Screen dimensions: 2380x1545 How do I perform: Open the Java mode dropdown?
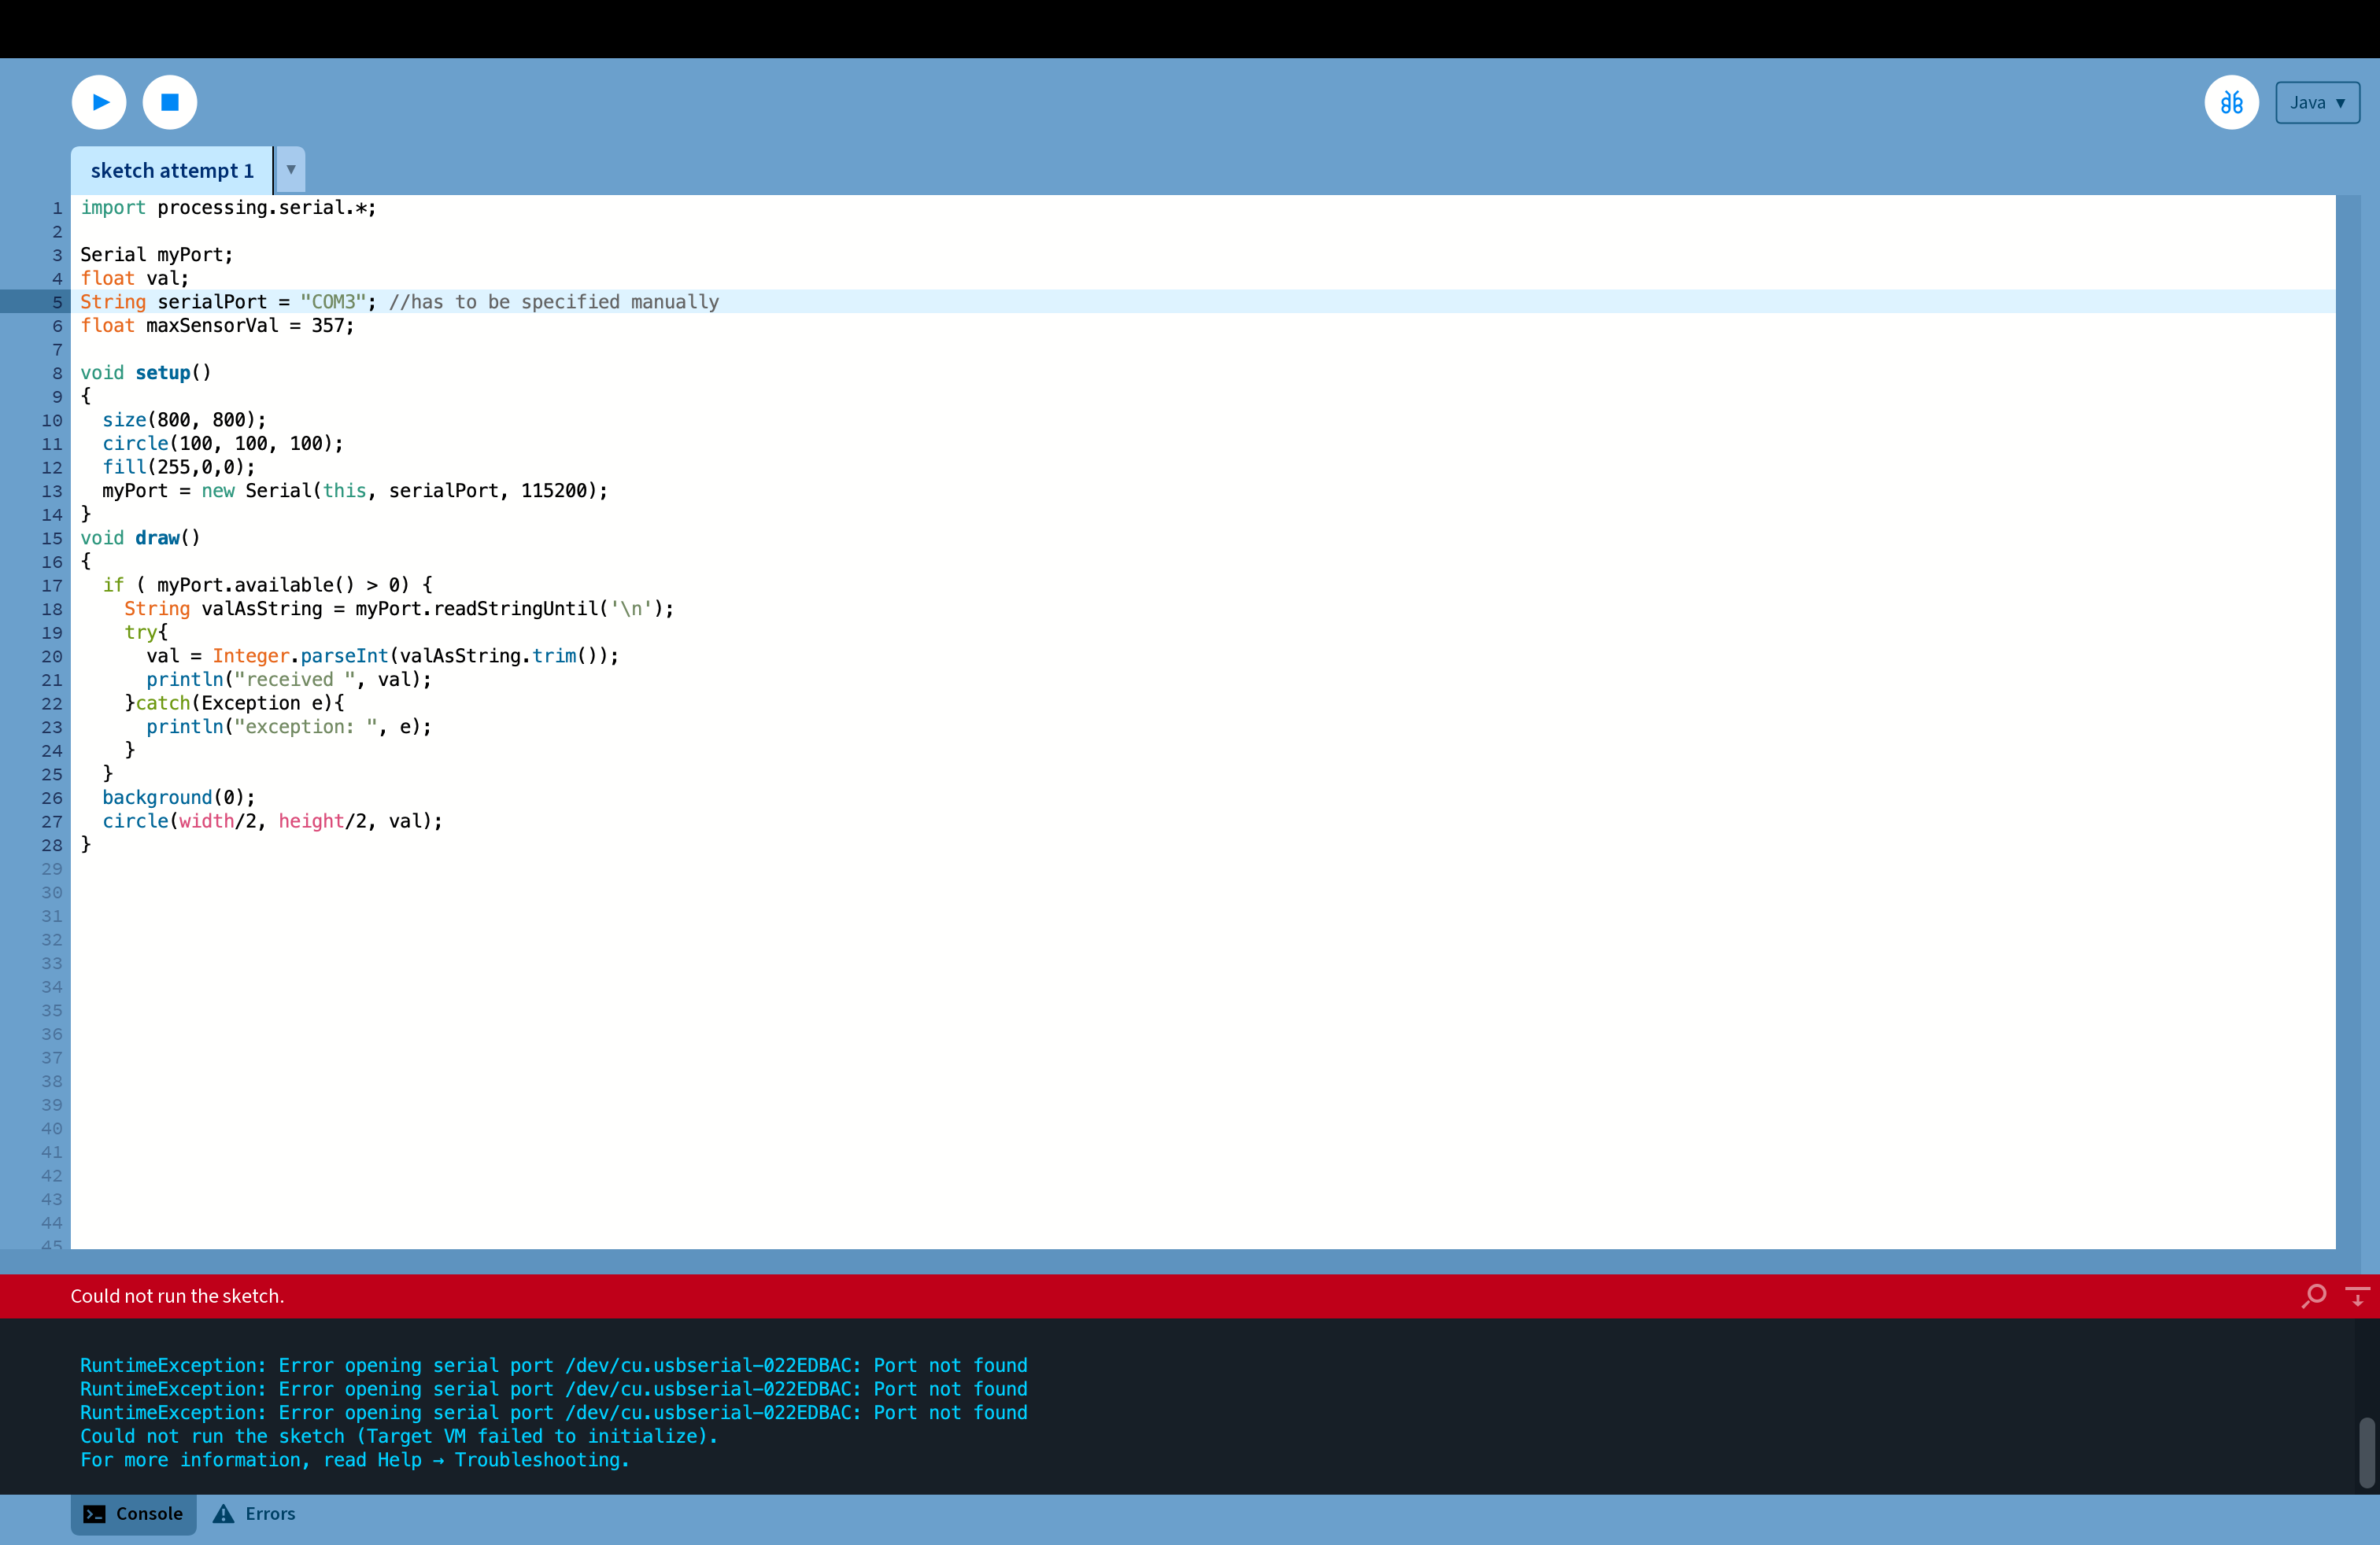pyautogui.click(x=2317, y=103)
